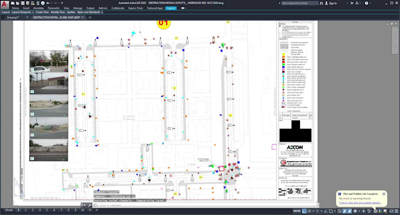This screenshot has width=400, height=215.
Task: Close command line with X button
Action: click(x=85, y=205)
